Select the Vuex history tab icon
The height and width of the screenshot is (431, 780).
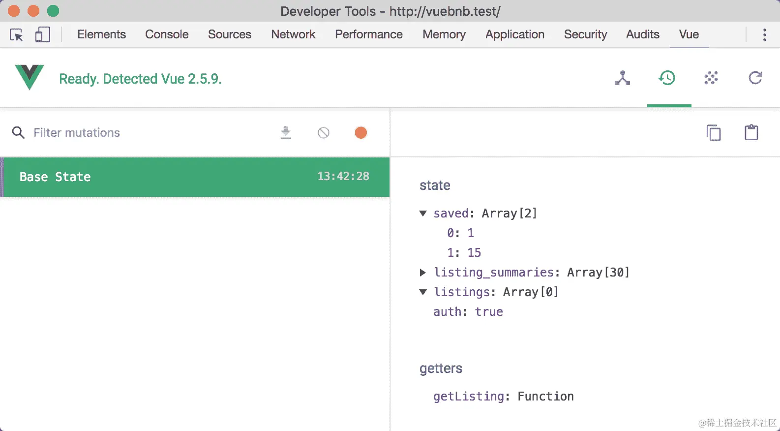tap(667, 78)
